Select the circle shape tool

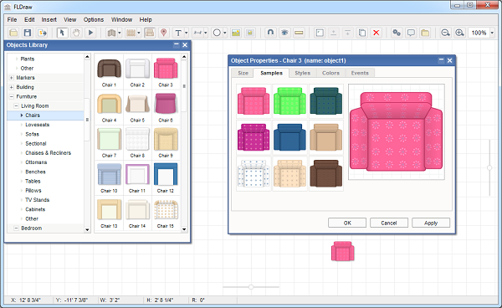tap(217, 33)
